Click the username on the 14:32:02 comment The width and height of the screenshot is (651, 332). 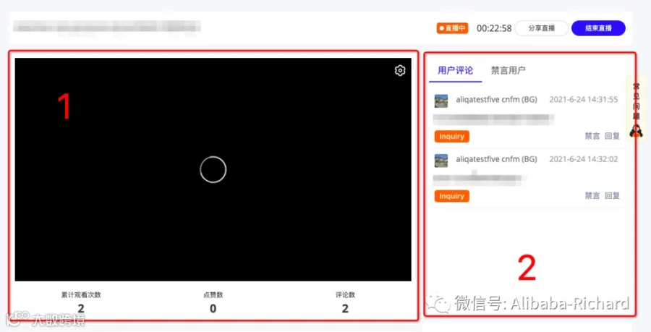point(496,159)
